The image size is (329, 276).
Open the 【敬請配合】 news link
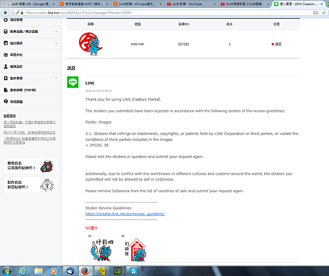point(30,140)
